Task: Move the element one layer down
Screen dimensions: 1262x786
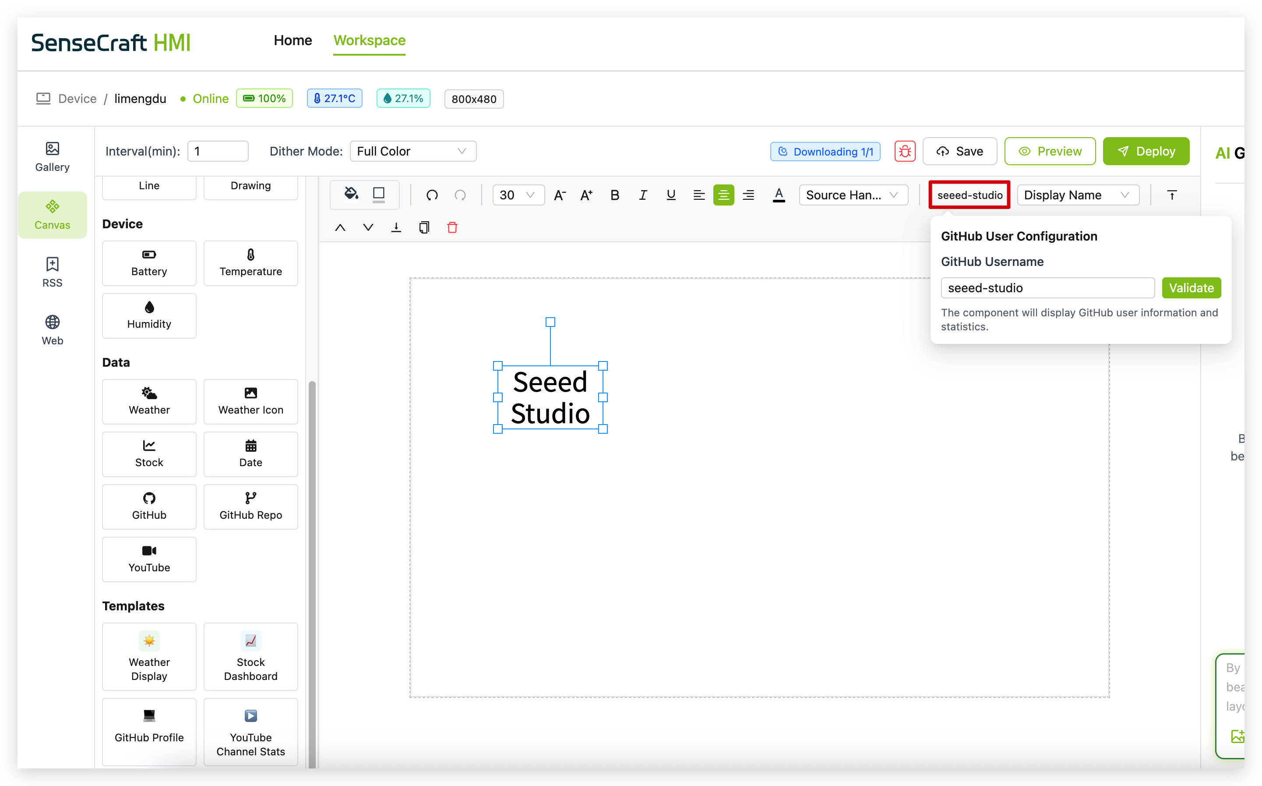Action: pos(368,227)
